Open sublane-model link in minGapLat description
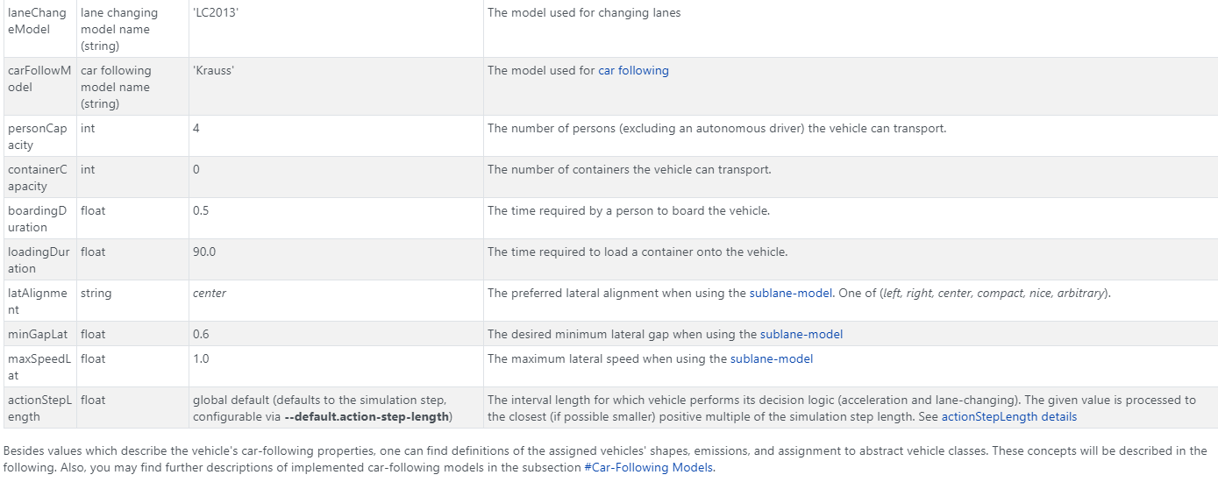This screenshot has width=1218, height=482. click(x=801, y=334)
